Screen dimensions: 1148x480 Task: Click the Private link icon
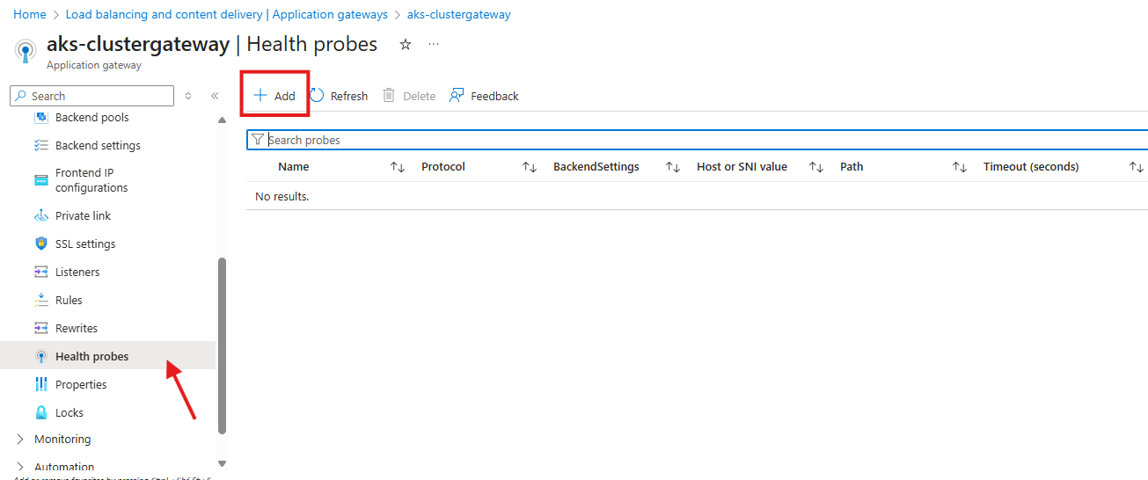(40, 215)
